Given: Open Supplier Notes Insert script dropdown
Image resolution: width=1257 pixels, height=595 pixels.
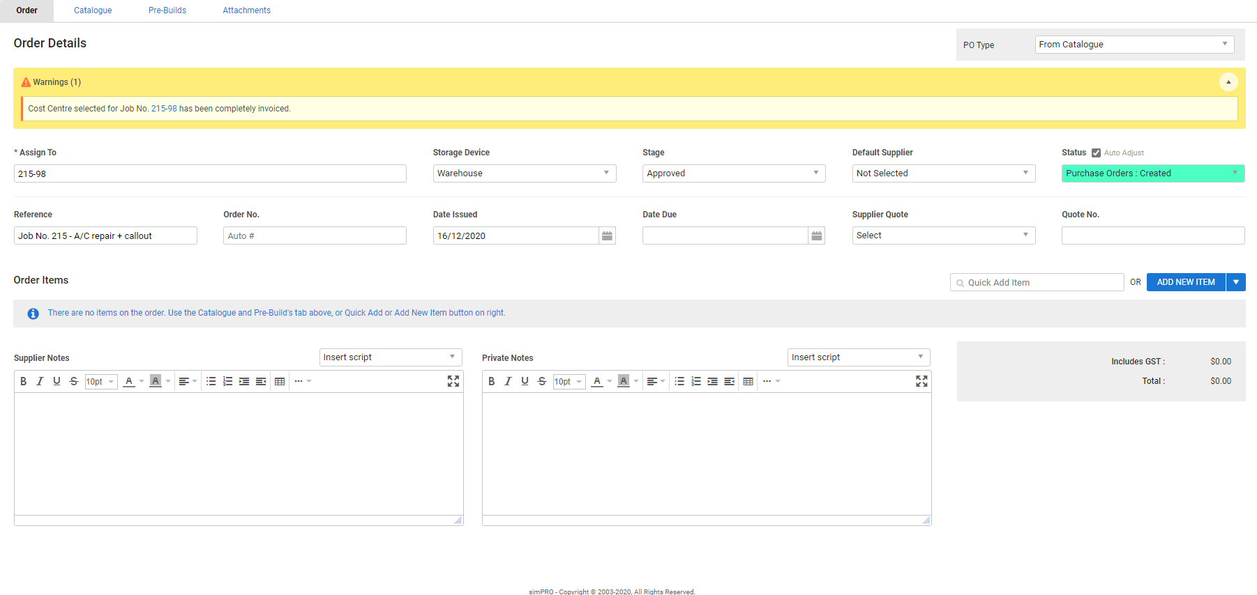Looking at the screenshot, I should tap(391, 357).
